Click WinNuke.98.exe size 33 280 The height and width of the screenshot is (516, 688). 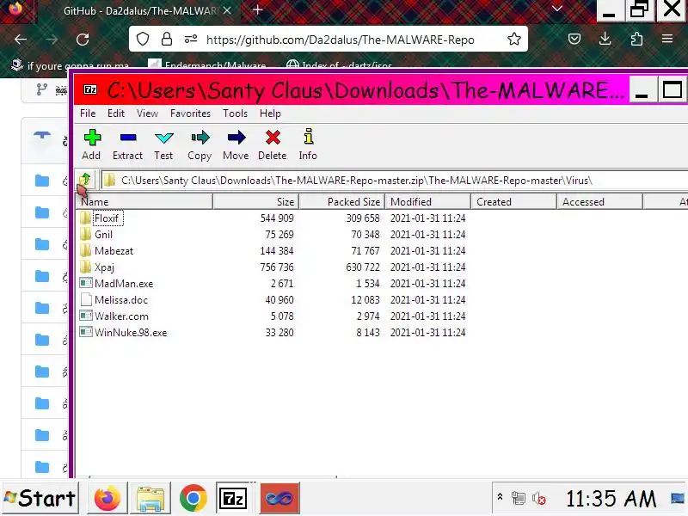(279, 332)
